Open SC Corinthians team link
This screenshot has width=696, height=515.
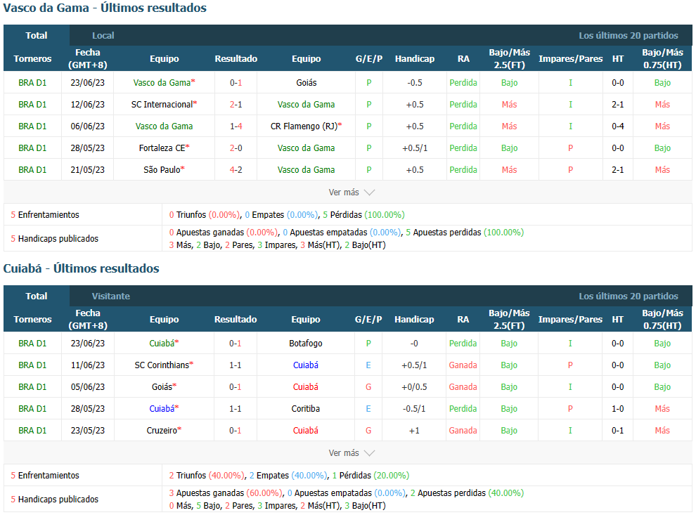coord(162,365)
